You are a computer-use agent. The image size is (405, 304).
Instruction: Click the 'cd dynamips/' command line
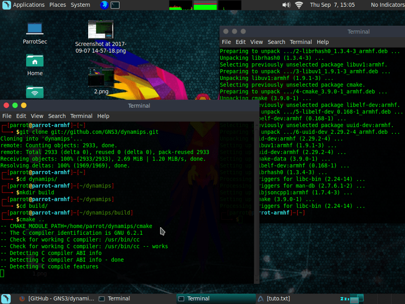(x=36, y=179)
